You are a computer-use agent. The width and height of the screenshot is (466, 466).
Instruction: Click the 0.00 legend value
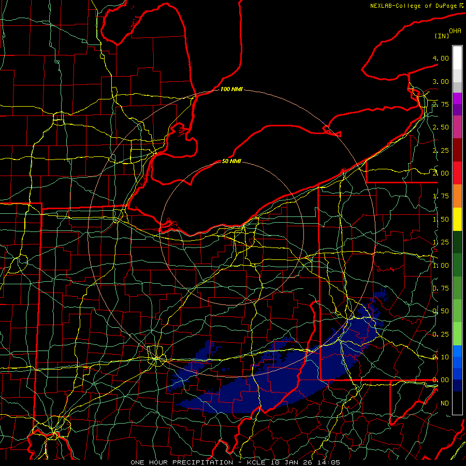click(x=441, y=380)
